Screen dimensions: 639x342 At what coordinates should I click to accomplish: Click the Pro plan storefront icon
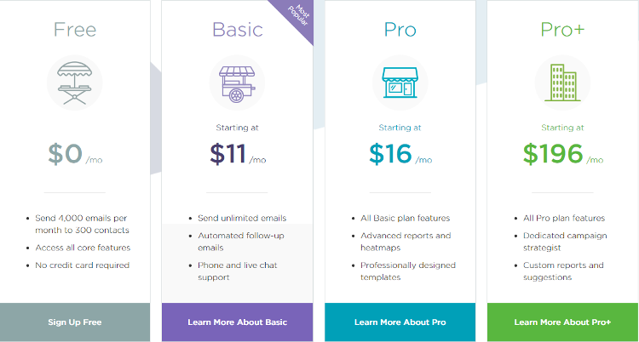click(400, 83)
